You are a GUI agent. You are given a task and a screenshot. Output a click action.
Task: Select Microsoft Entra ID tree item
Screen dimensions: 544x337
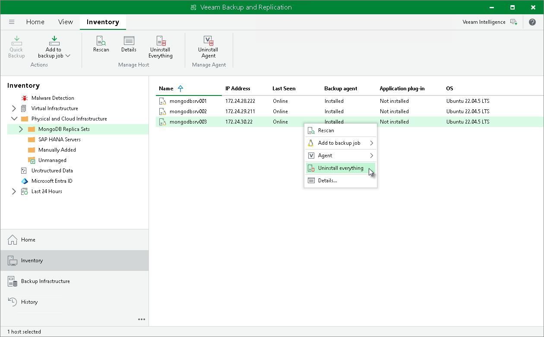[x=52, y=181]
